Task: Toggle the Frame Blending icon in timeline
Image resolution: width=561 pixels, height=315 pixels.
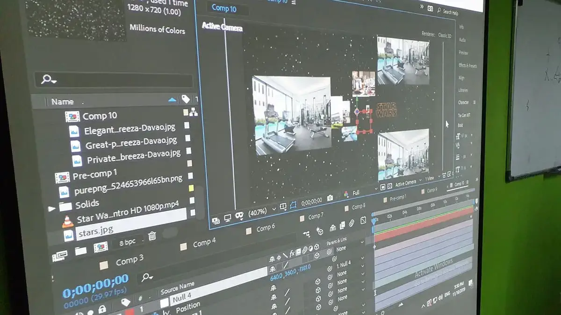Action: coord(343,225)
